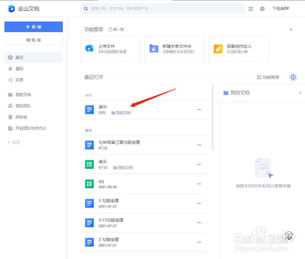The height and width of the screenshot is (259, 305).
Task: Click the document search input field
Action: point(162,9)
